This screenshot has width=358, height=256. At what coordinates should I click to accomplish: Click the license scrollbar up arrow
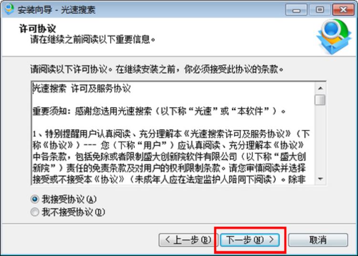[320, 88]
